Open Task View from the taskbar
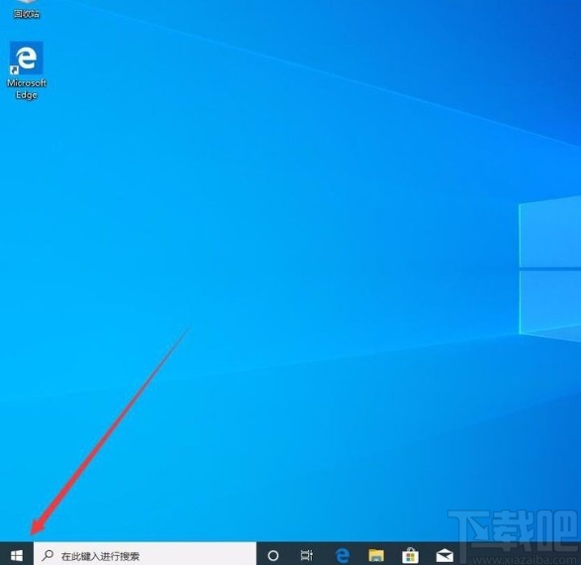 [x=307, y=555]
